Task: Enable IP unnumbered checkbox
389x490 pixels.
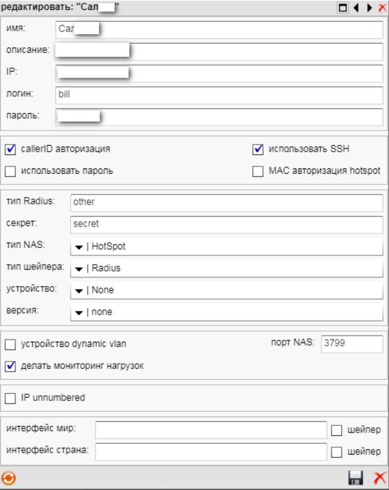Action: coord(10,398)
